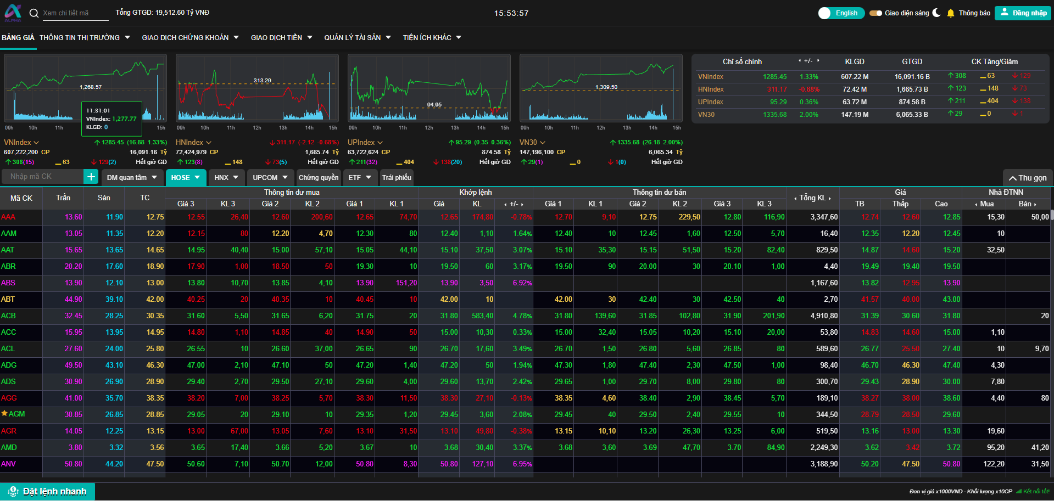
Task: Click right arrow next to Bán header
Action: click(x=1035, y=204)
